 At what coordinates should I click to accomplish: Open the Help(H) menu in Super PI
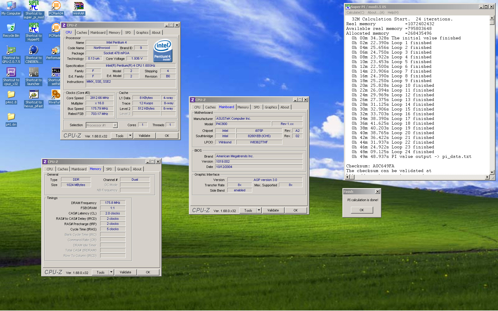tap(393, 12)
